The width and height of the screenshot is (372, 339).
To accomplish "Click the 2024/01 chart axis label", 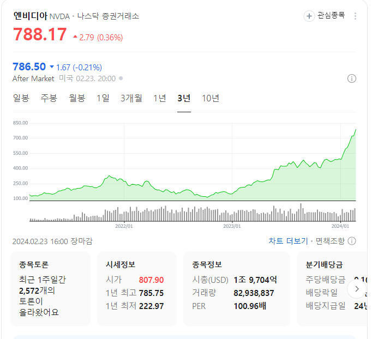I will pos(340,226).
